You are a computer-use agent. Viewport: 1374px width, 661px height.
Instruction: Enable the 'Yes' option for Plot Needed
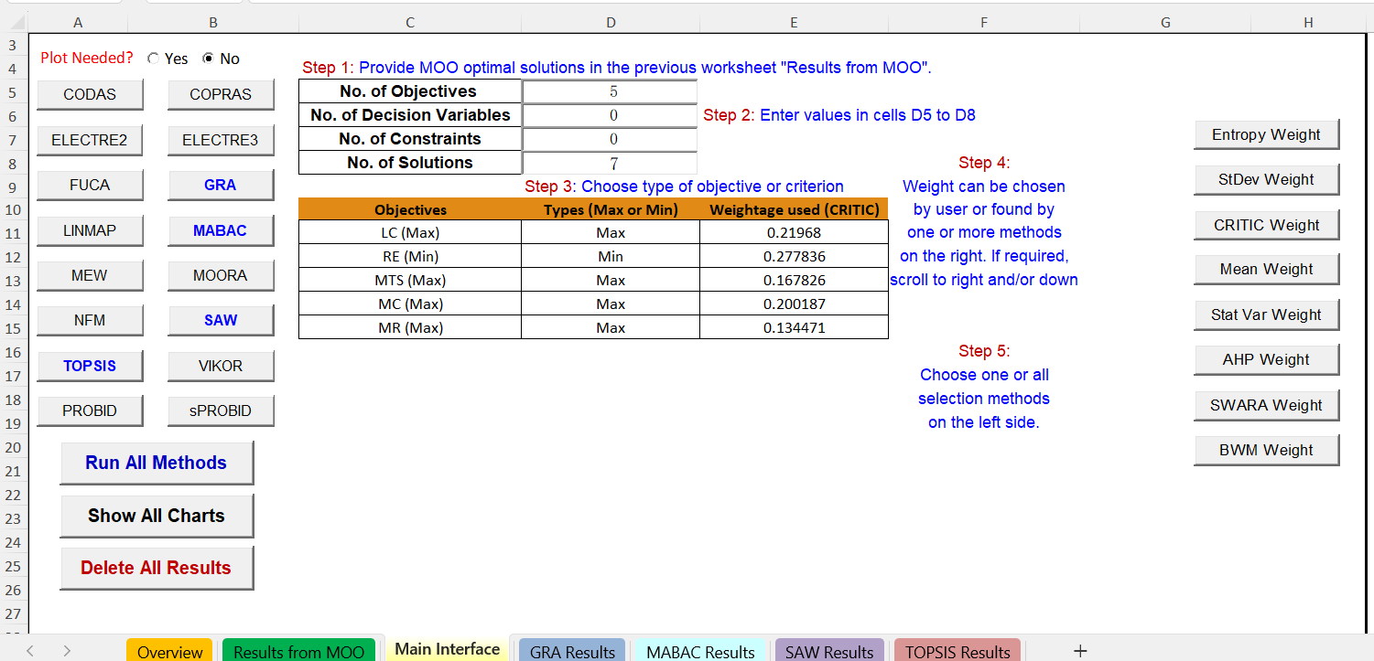coord(153,59)
